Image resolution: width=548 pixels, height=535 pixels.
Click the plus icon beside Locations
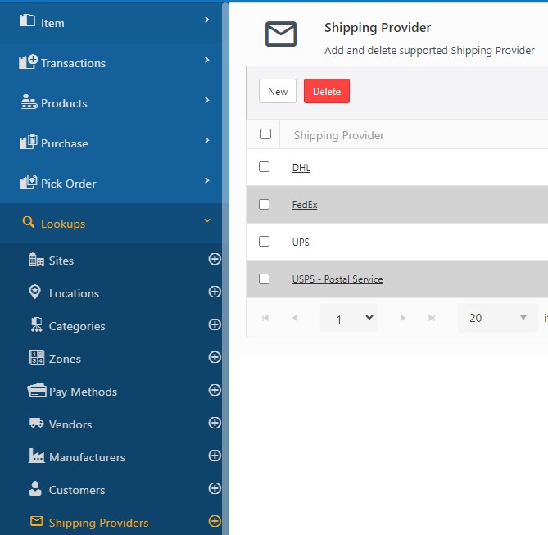[x=215, y=292]
